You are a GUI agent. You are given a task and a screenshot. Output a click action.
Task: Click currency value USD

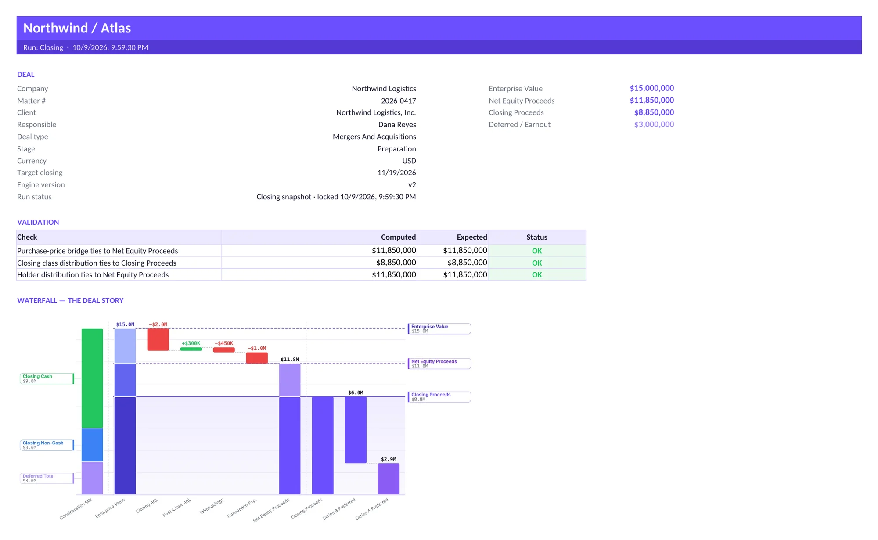coord(409,161)
